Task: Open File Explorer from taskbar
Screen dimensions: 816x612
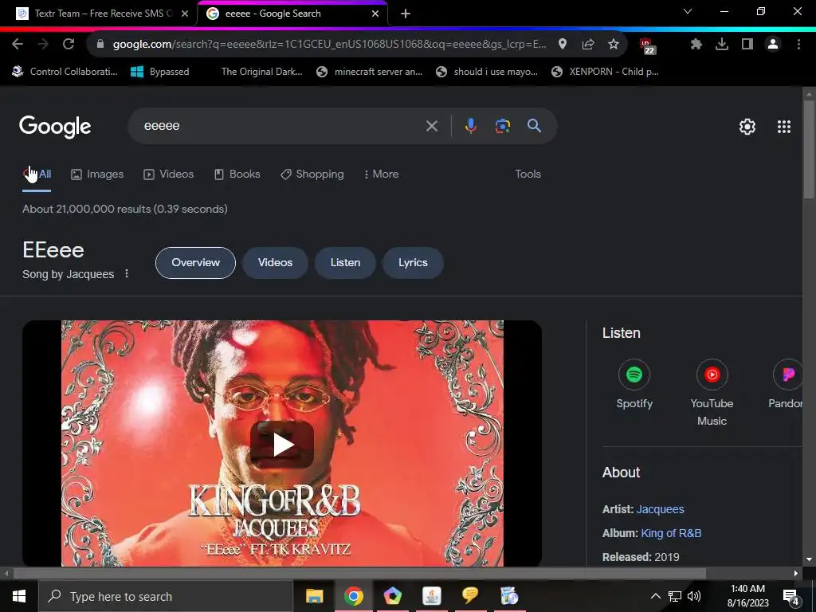Action: (314, 596)
